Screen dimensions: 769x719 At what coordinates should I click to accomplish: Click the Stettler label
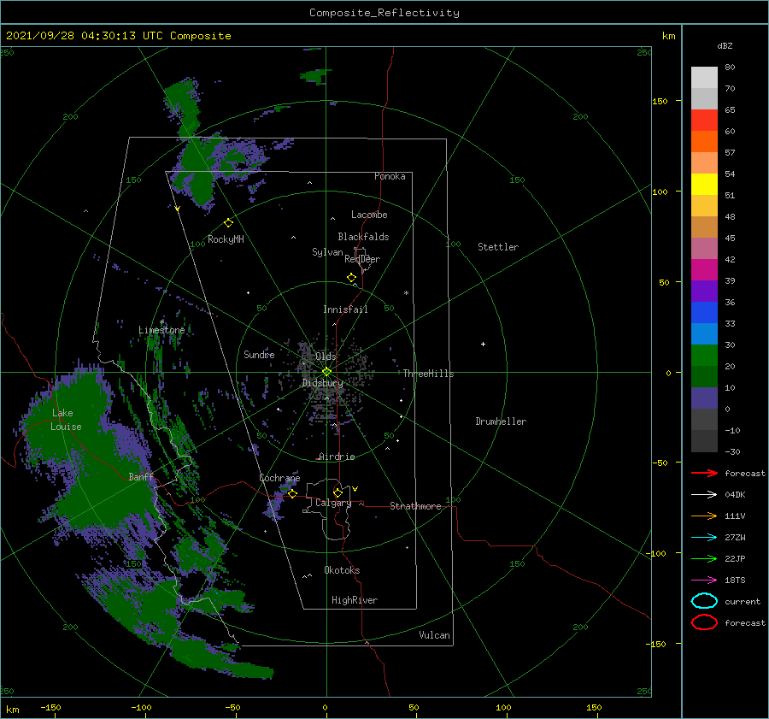[498, 247]
